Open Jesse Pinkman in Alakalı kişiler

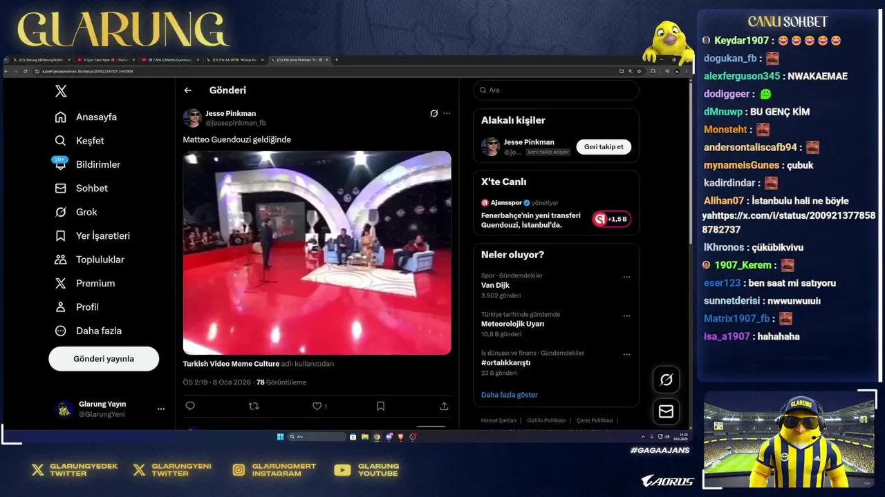529,142
